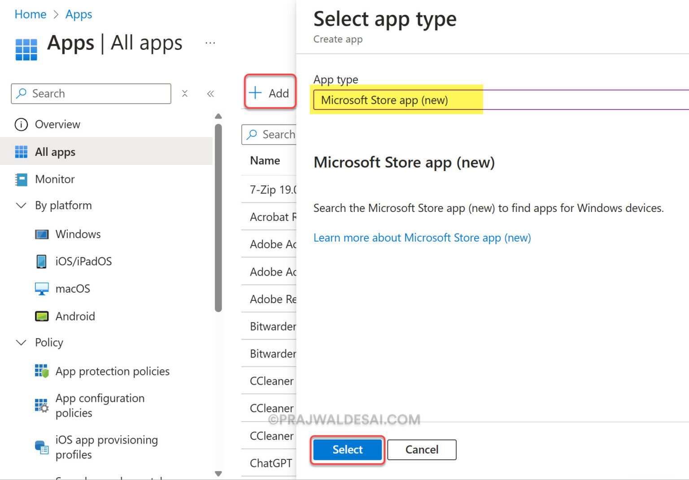Sort by the Name column header
The image size is (689, 480).
click(x=265, y=161)
